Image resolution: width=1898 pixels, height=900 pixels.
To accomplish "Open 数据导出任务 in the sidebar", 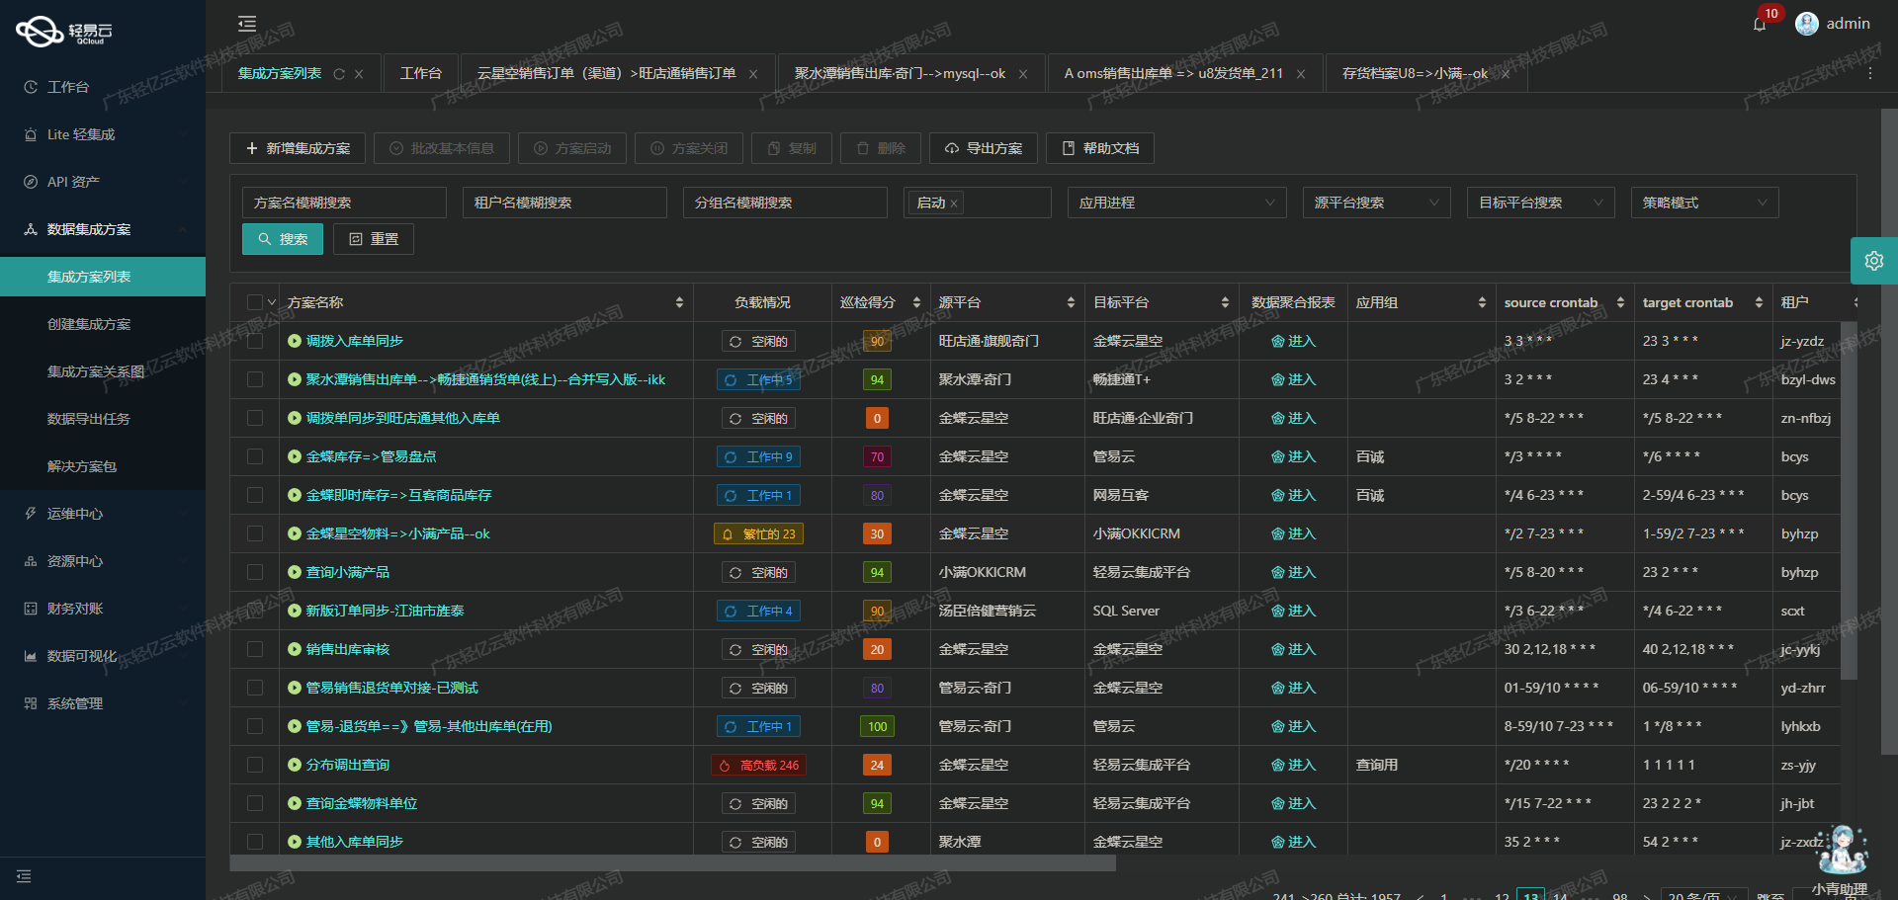I will (103, 419).
